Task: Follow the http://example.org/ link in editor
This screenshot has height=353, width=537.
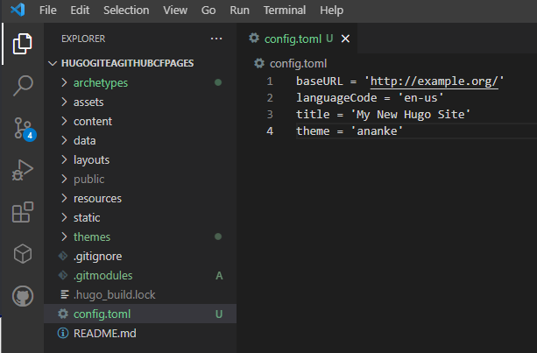Action: [435, 81]
